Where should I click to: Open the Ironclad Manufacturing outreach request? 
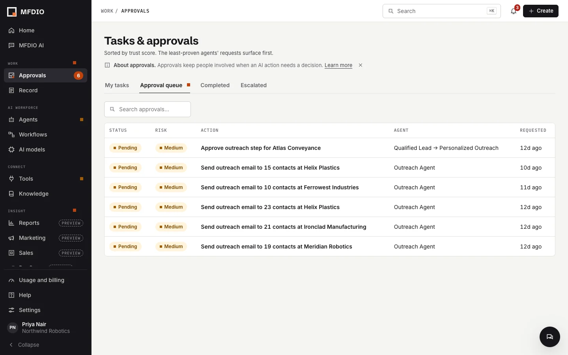tap(284, 227)
